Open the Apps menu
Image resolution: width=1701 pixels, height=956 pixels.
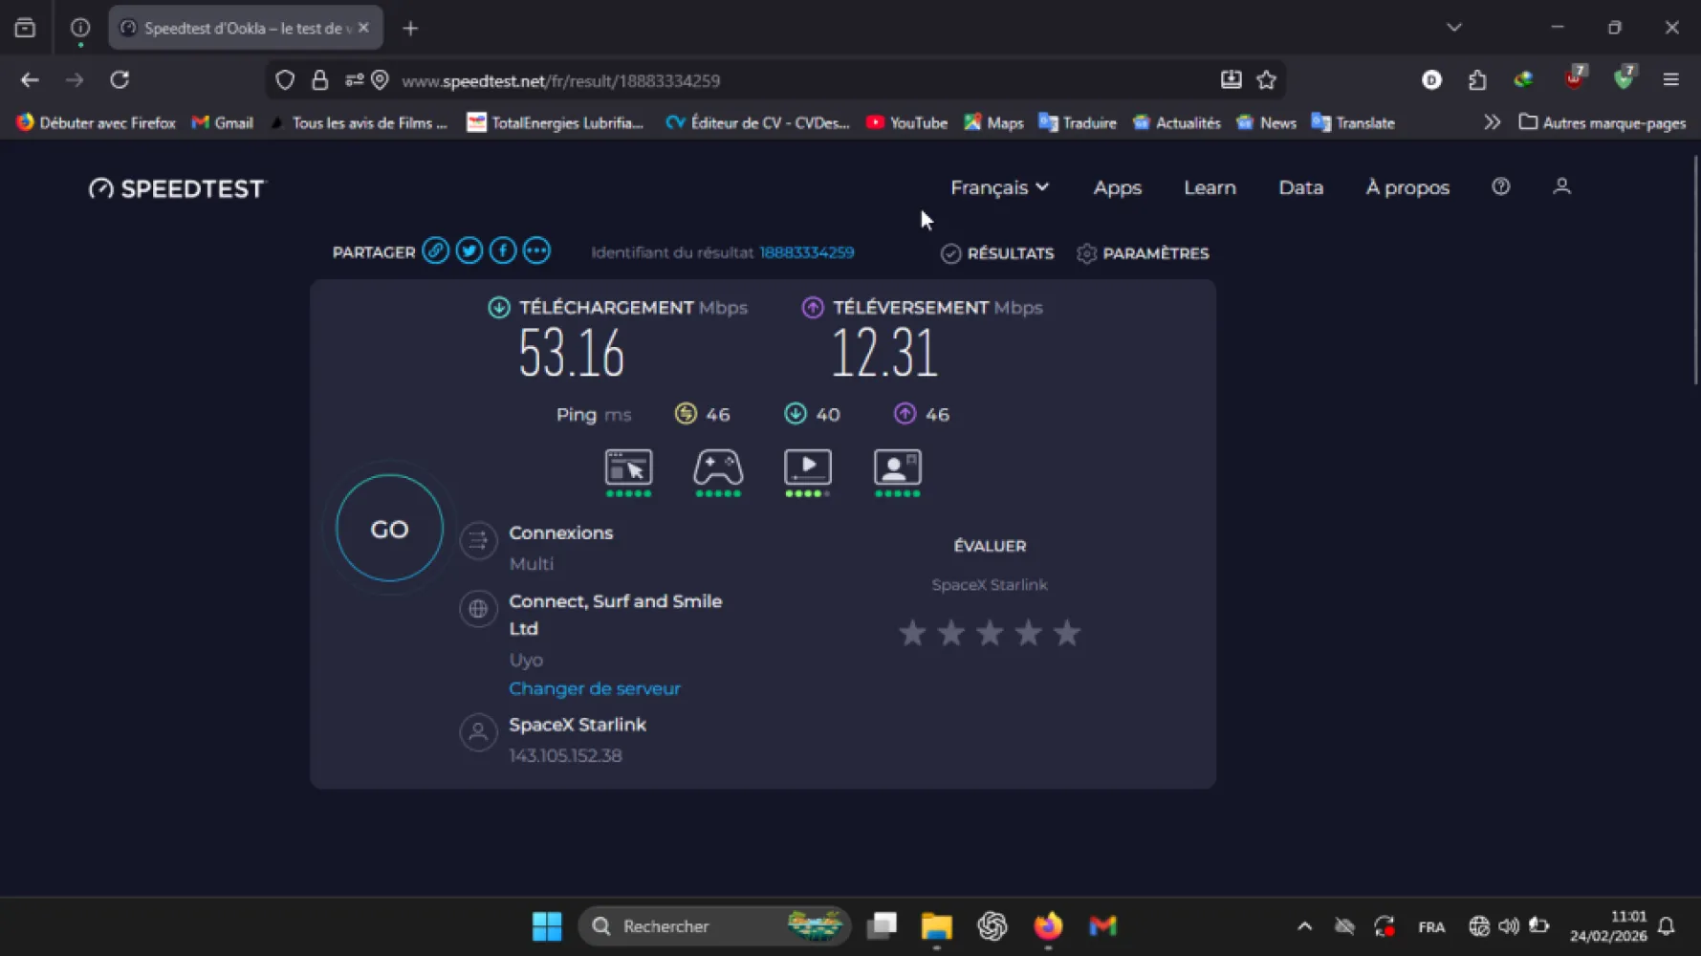click(1118, 187)
